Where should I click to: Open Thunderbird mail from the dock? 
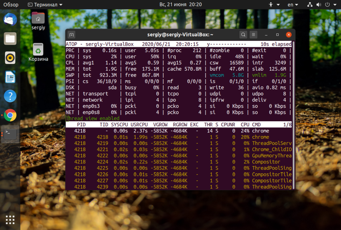(10, 19)
